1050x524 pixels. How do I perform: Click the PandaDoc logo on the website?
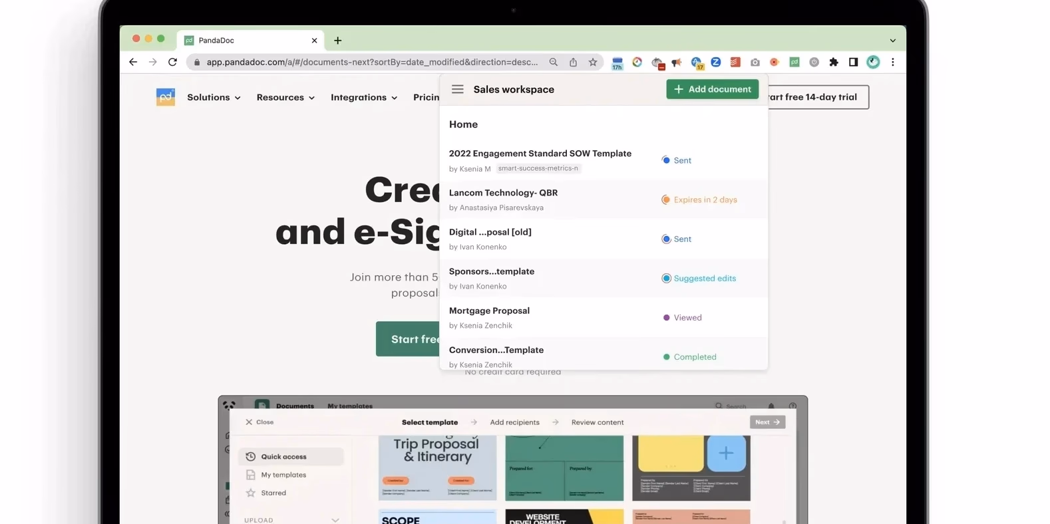(x=166, y=97)
